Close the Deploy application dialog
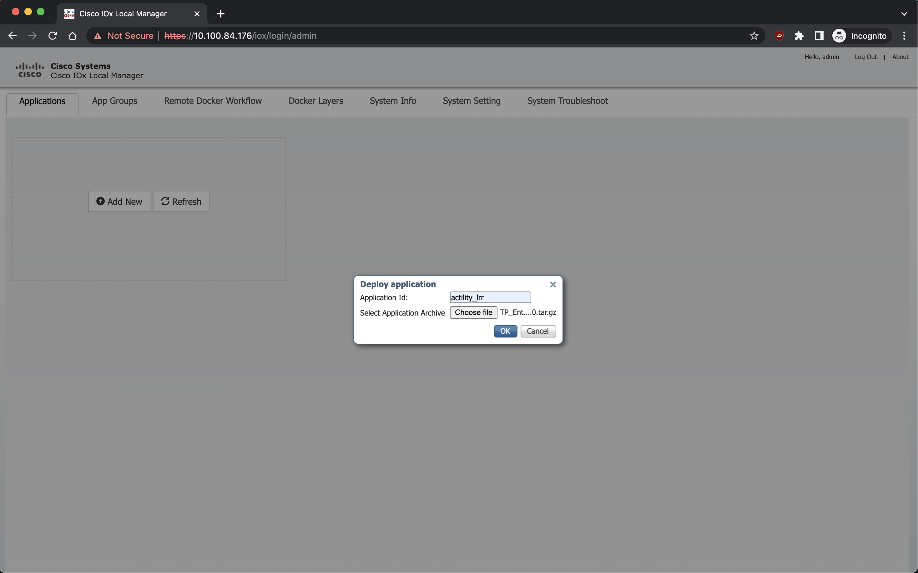This screenshot has height=573, width=918. [553, 285]
